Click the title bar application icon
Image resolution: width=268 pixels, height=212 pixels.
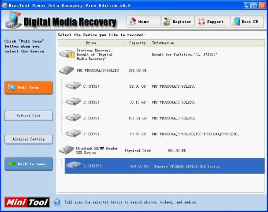coord(4,5)
